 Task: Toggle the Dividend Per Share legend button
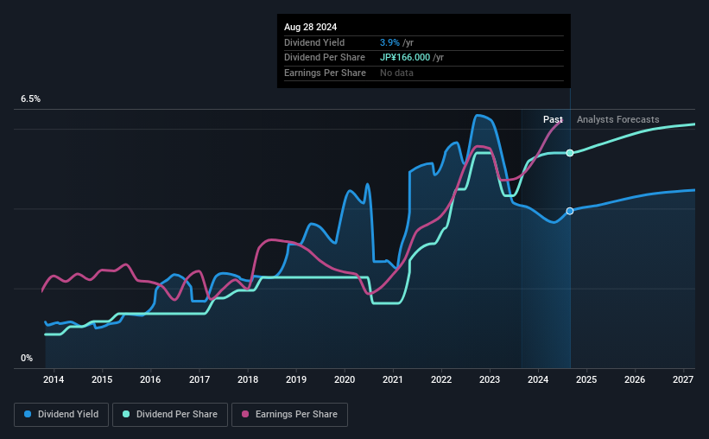170,415
